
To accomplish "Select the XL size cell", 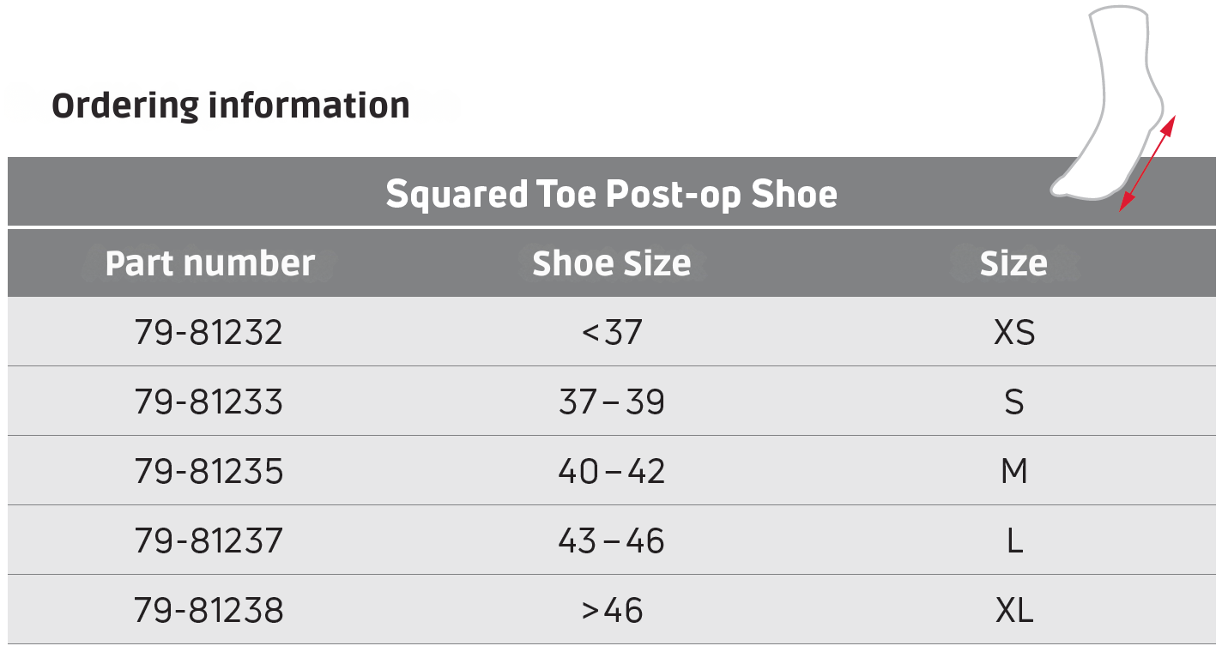I will point(1013,610).
